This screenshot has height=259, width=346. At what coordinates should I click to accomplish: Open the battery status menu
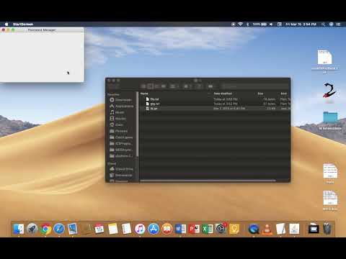(259, 24)
